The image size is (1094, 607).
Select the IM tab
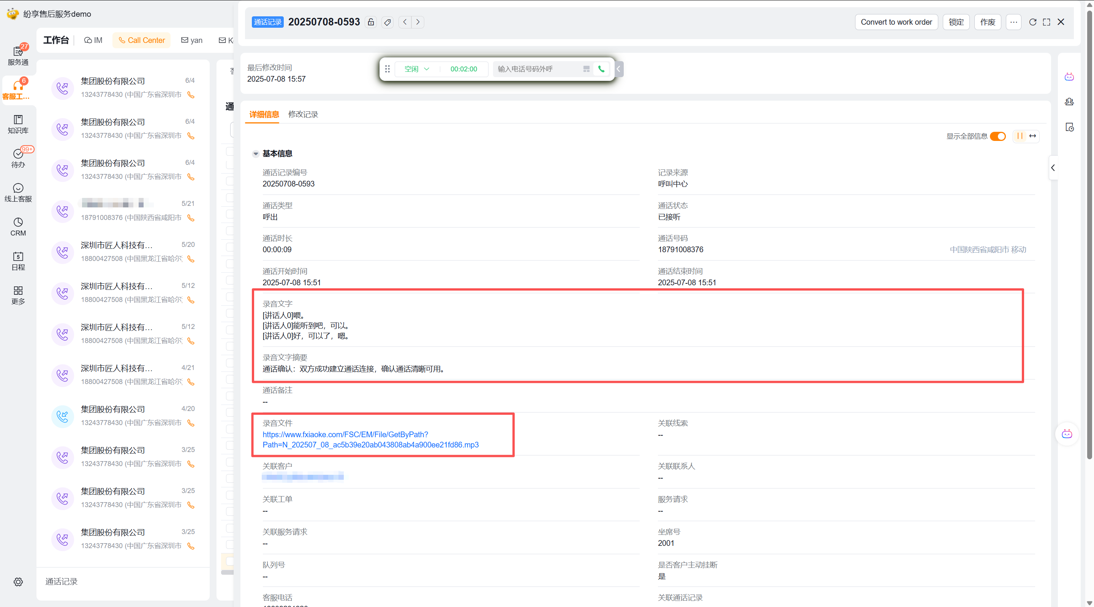[93, 40]
